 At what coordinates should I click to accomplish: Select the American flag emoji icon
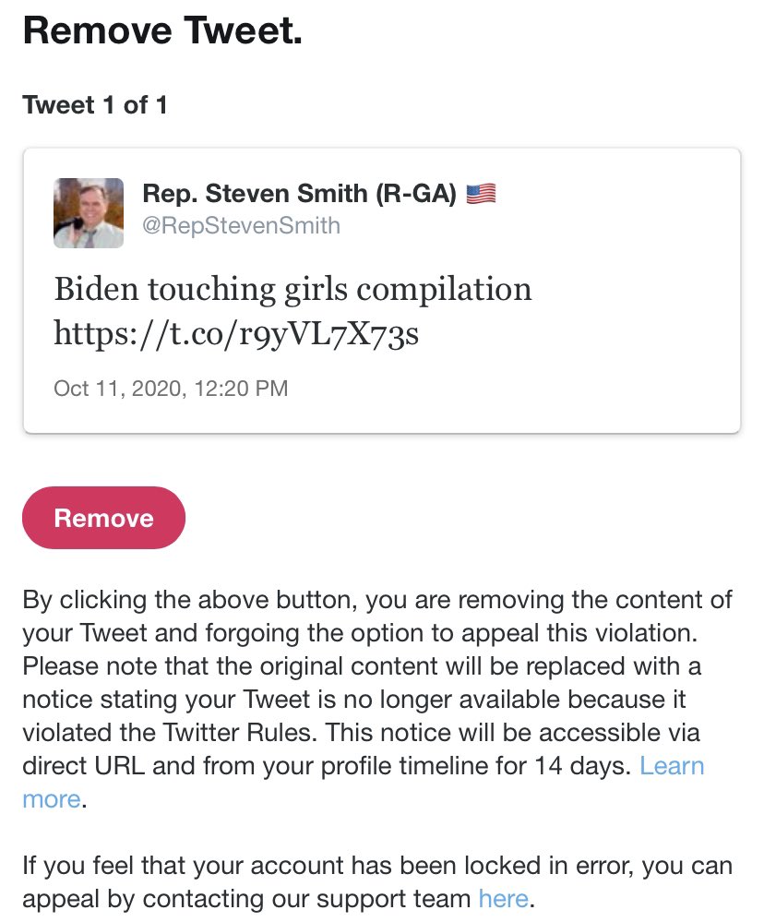click(481, 194)
